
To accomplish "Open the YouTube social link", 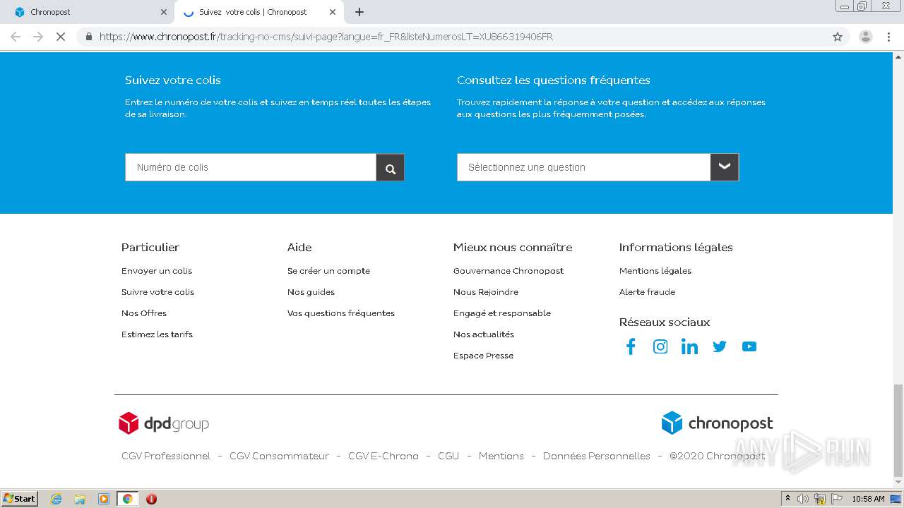I will click(749, 346).
